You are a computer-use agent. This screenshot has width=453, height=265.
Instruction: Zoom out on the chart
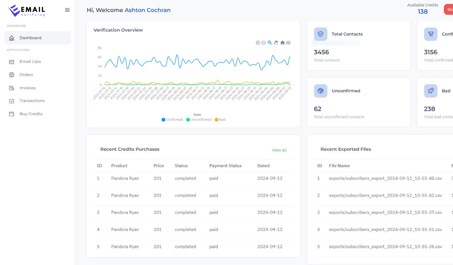[x=263, y=43]
